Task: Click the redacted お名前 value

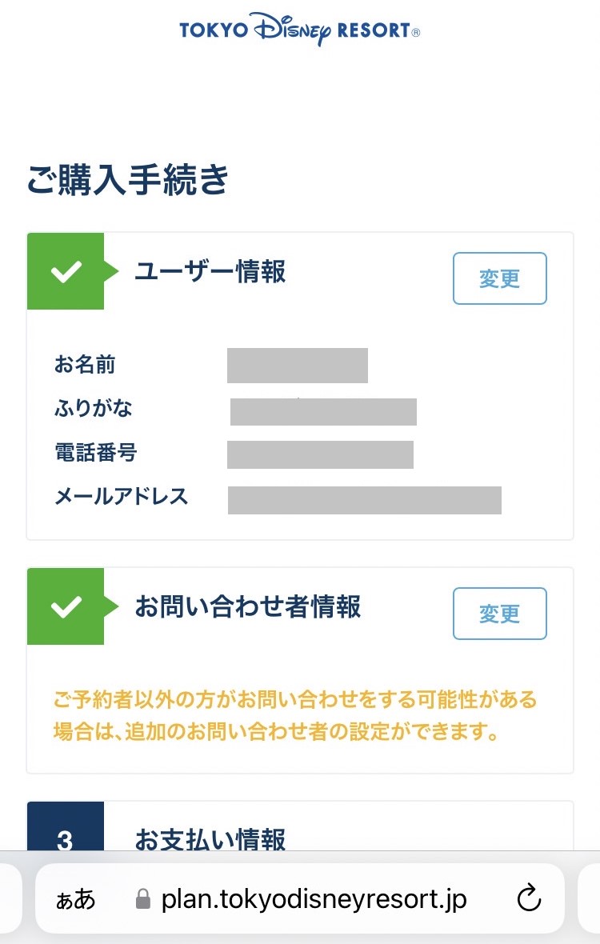Action: [x=297, y=366]
